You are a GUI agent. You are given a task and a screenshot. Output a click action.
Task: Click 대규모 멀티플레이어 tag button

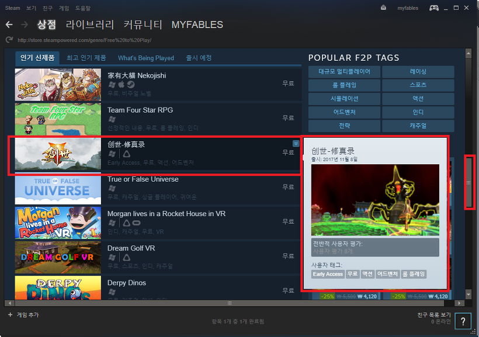(344, 71)
